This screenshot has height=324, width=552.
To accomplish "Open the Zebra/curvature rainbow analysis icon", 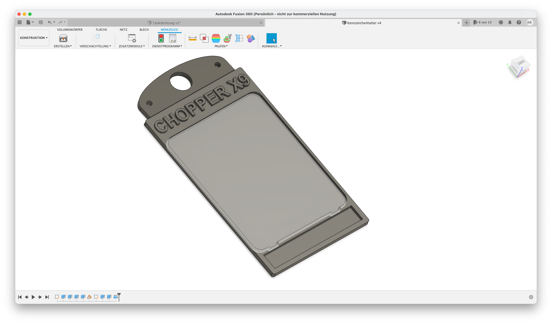I will tap(216, 38).
